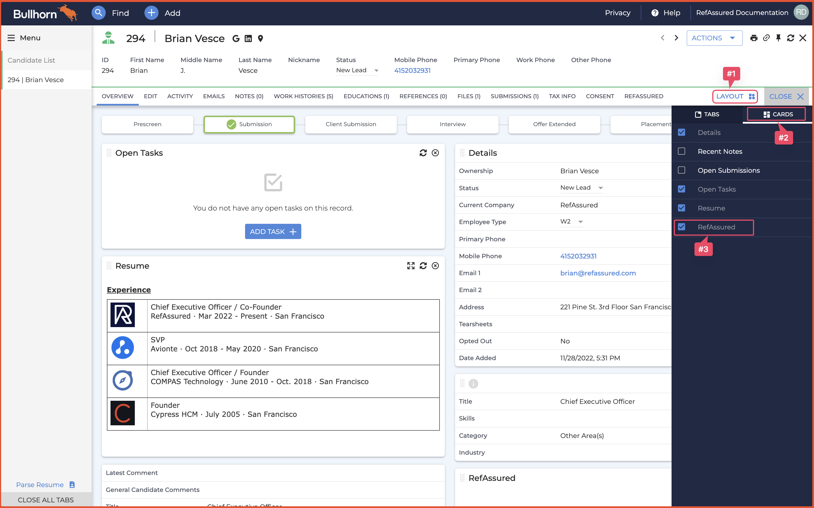Open the candidate's location via map pin icon
Viewport: 814px width, 508px height.
click(260, 38)
